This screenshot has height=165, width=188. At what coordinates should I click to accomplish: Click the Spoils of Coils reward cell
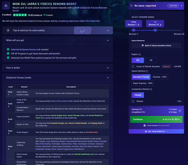24,124
